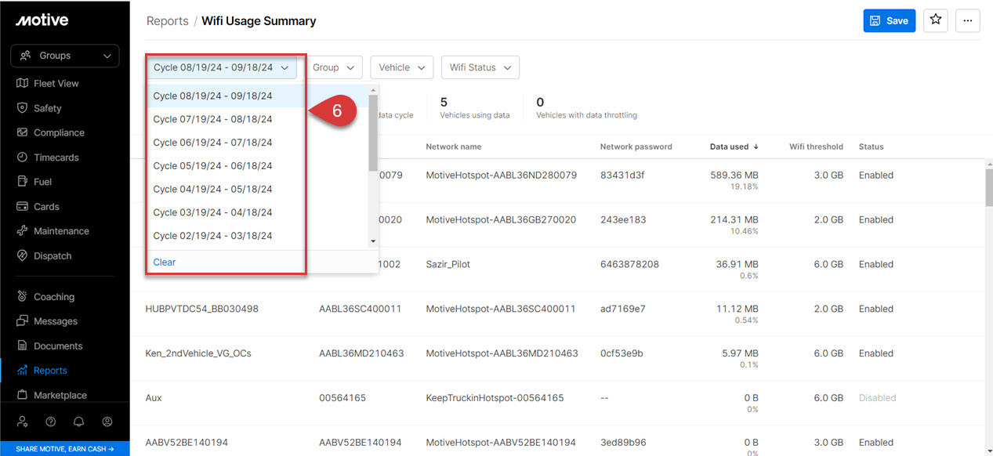Click vehicle HUBPVTDC54_BB030498

202,309
